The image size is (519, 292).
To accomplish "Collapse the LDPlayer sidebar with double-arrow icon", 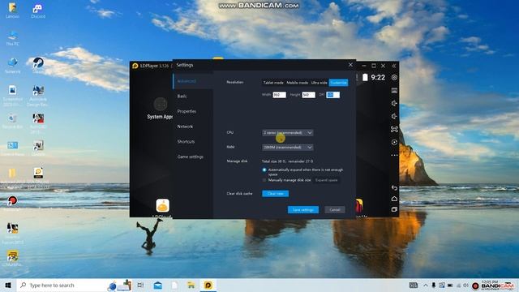I will click(x=394, y=66).
